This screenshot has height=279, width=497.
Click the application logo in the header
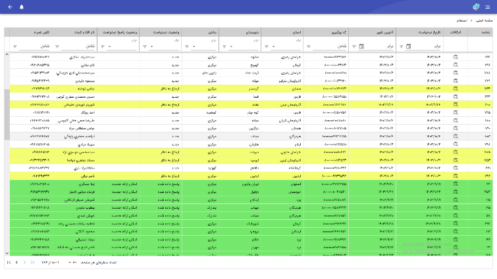point(476,7)
